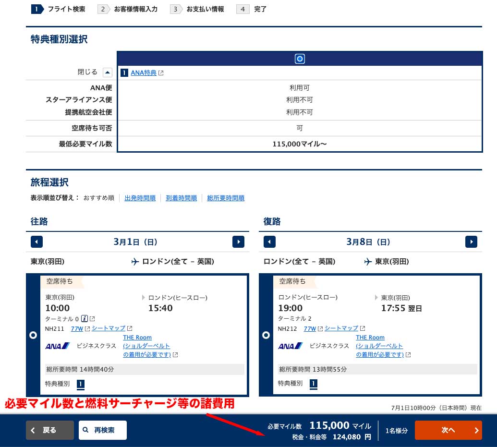Open terminal info icon for ターミナル 0
This screenshot has width=497, height=447.
[x=85, y=318]
